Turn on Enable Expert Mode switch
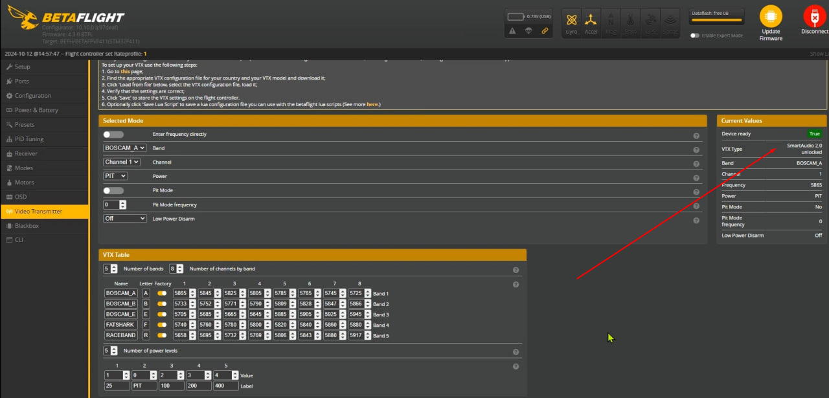Image resolution: width=829 pixels, height=398 pixels. (695, 36)
